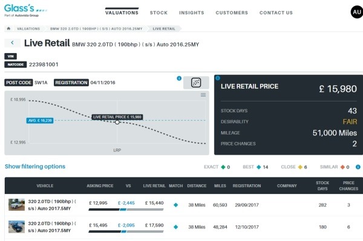The image size is (363, 241).
Task: Click price comparison bar under £12,995
Action: click(126, 210)
